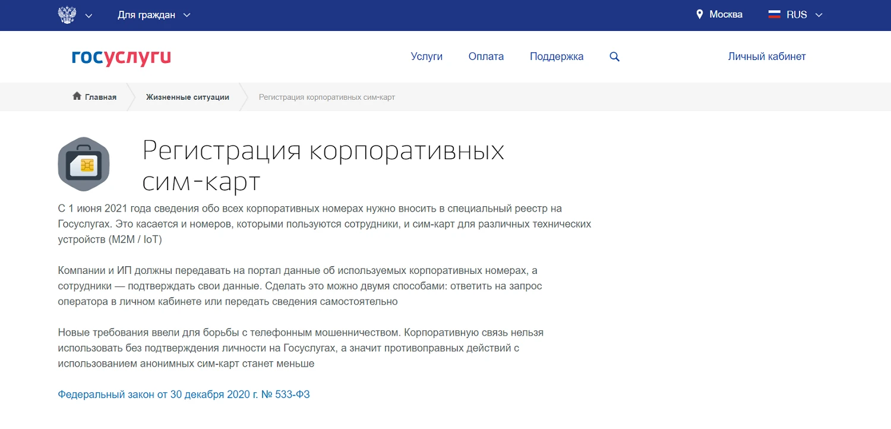Open the Поддержка menu item
This screenshot has height=429, width=891.
pyautogui.click(x=557, y=56)
